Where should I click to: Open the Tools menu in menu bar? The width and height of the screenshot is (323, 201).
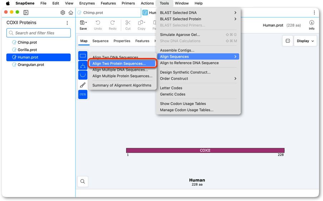pos(164,3)
